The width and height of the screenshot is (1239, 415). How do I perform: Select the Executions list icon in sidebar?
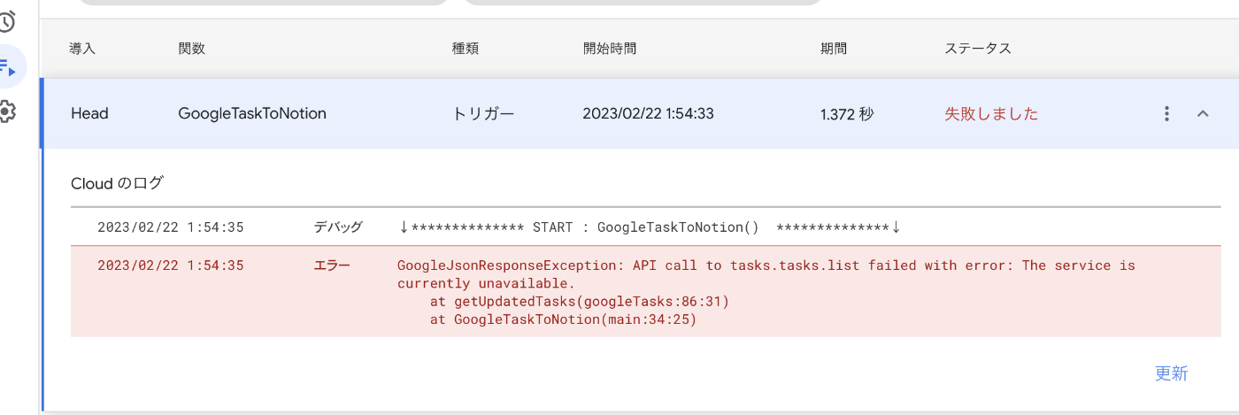8,66
